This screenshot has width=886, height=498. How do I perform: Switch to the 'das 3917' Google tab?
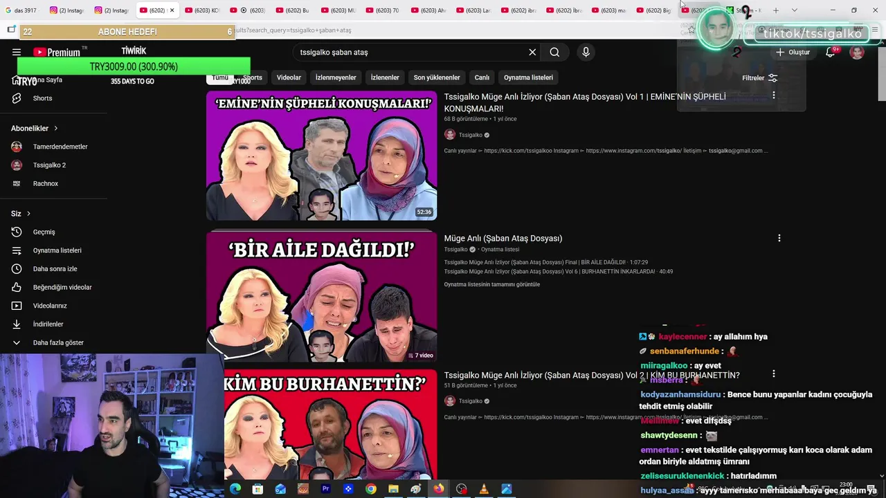[23, 10]
